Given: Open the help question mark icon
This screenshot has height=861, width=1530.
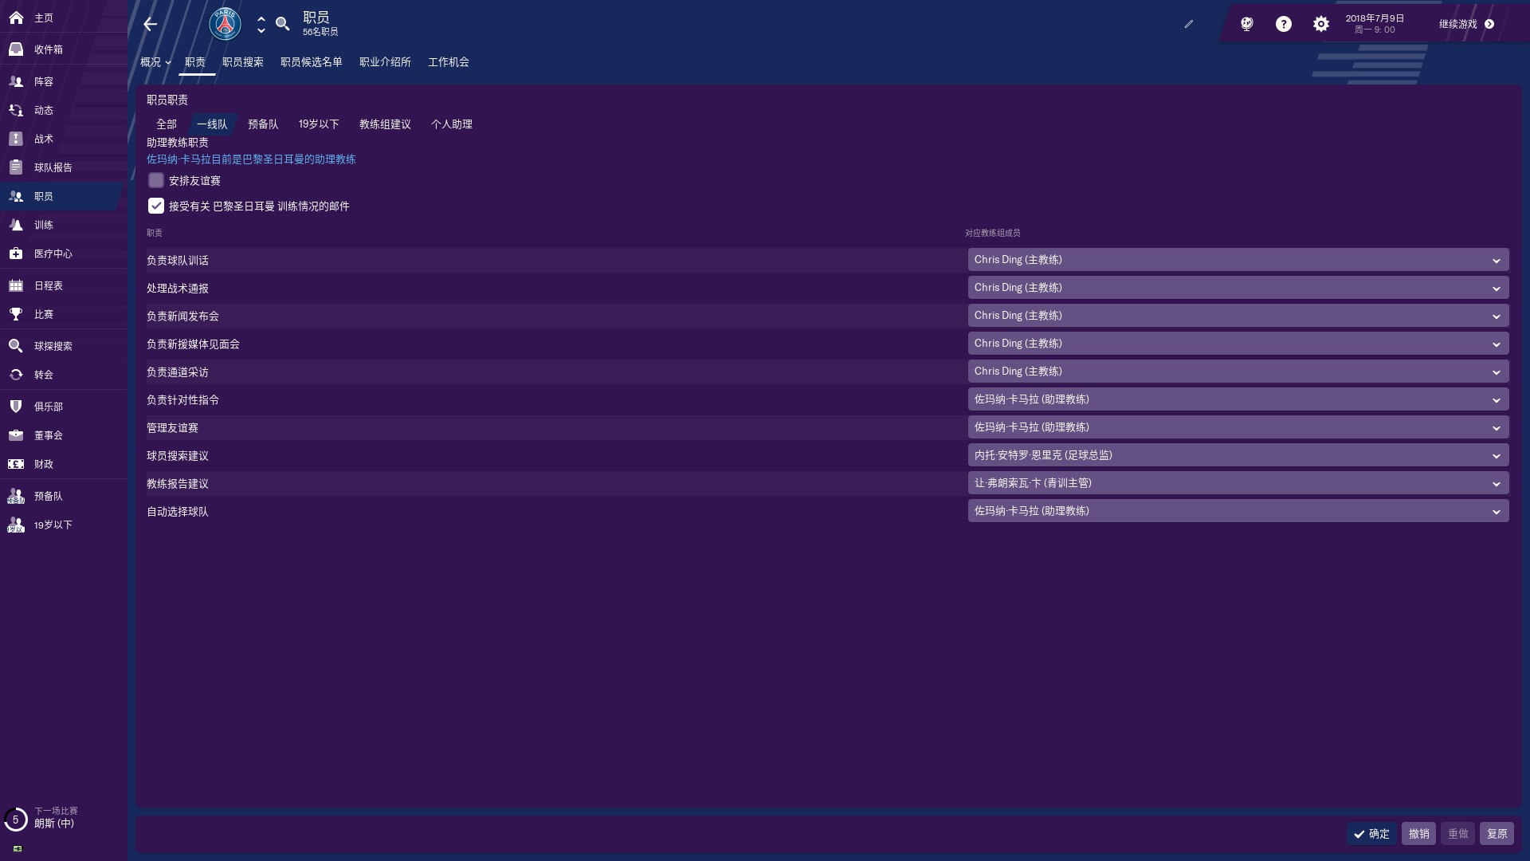Looking at the screenshot, I should (1283, 24).
